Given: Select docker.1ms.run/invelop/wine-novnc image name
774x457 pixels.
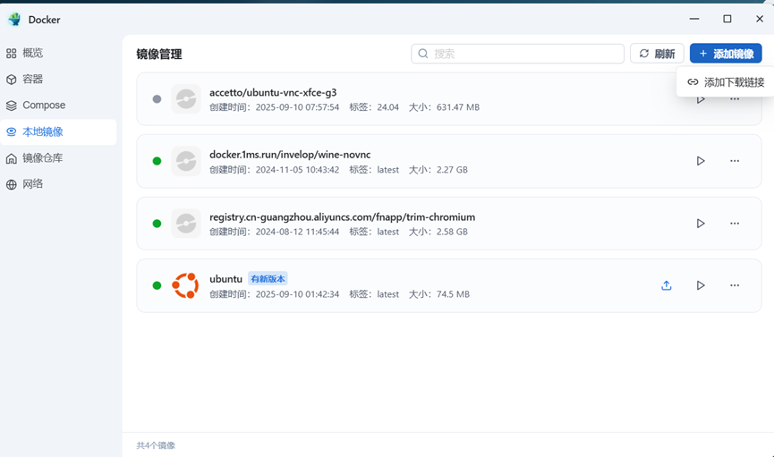Looking at the screenshot, I should click(290, 155).
